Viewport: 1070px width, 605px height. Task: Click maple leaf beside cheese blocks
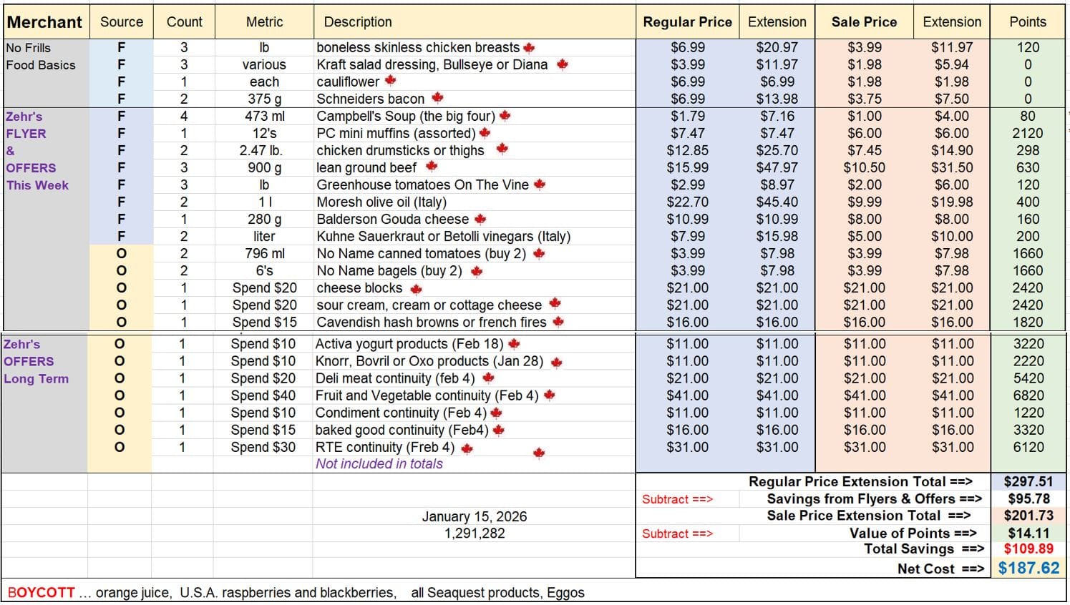coord(416,289)
